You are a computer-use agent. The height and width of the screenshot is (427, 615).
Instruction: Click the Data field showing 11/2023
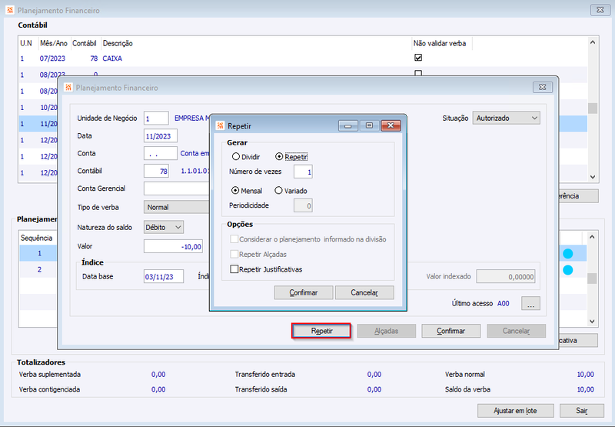click(161, 135)
